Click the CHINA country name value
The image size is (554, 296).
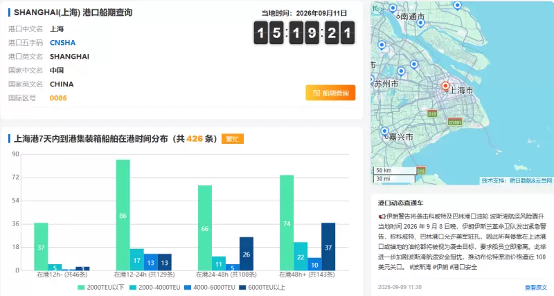62,84
